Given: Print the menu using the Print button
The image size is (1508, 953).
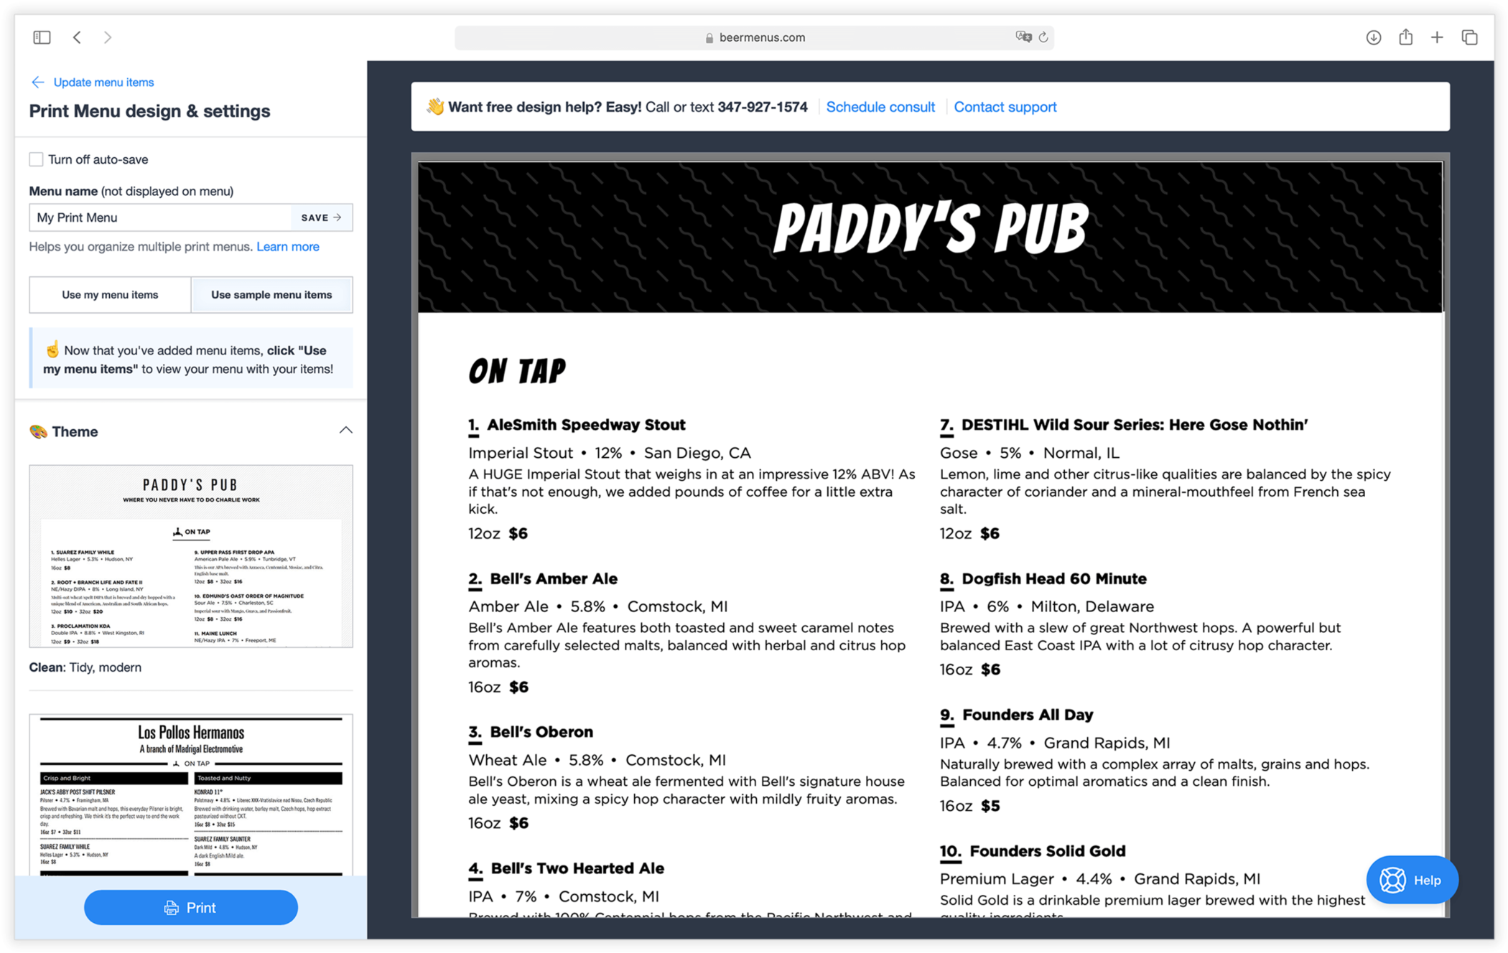Looking at the screenshot, I should click(190, 907).
